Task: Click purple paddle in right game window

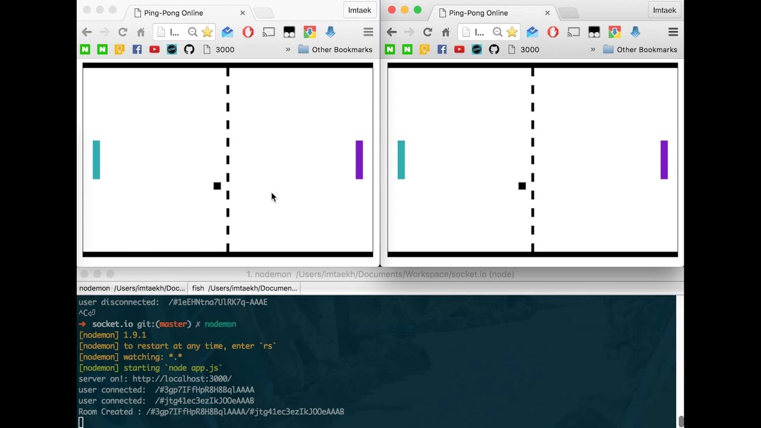Action: click(664, 160)
